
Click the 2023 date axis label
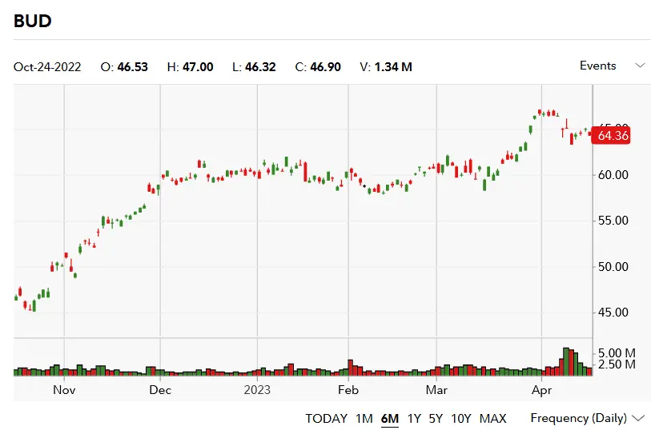point(257,390)
